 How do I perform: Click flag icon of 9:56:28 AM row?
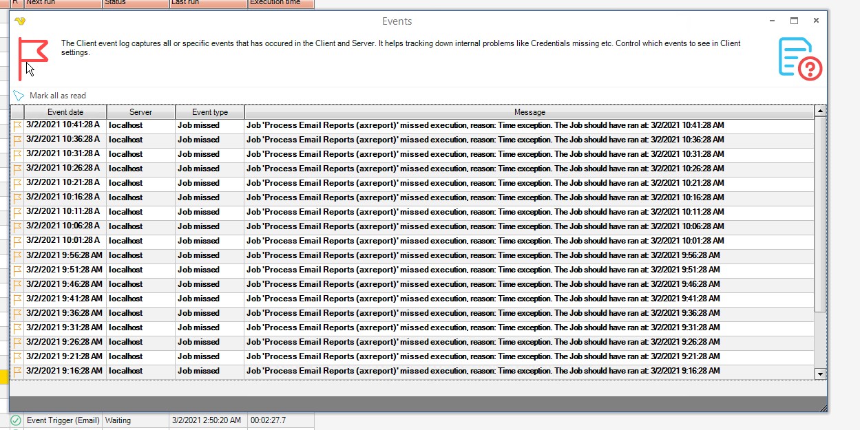click(x=17, y=256)
